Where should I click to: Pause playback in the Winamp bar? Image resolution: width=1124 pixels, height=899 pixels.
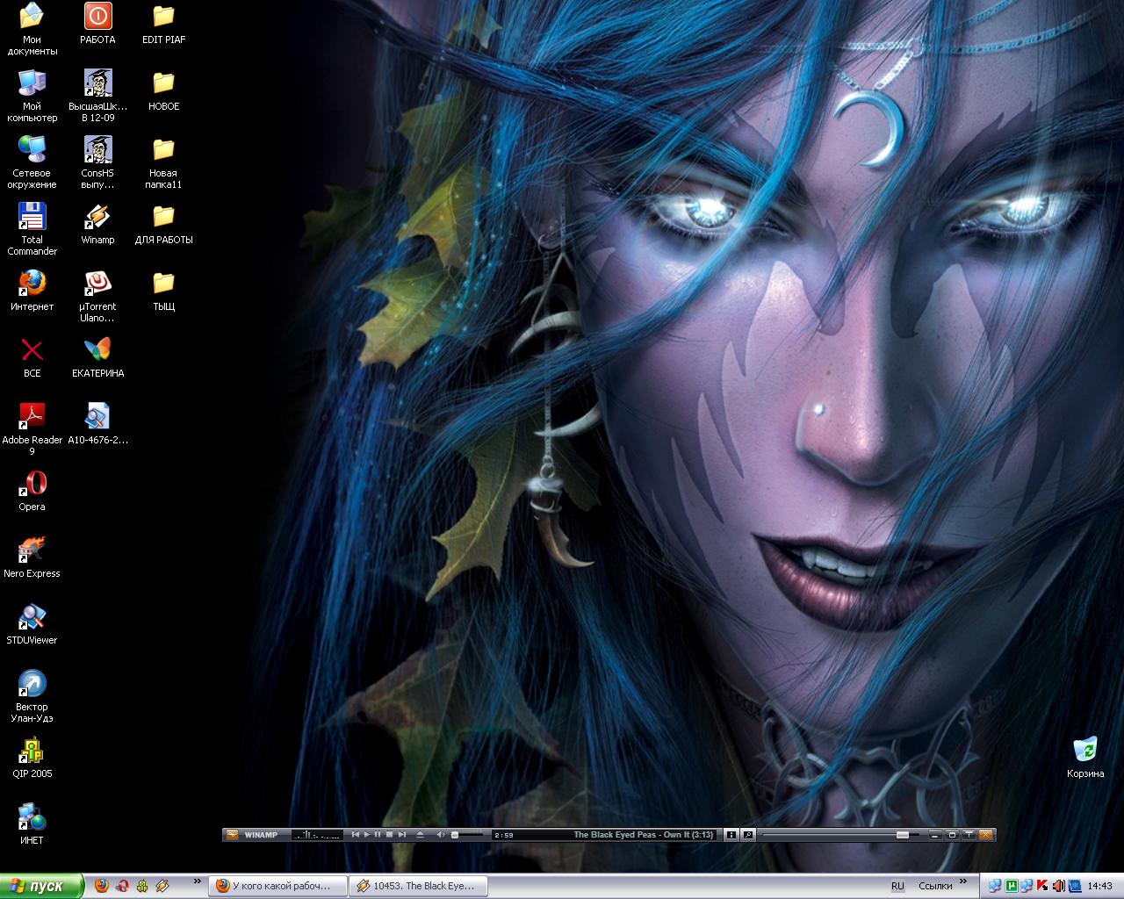click(378, 835)
